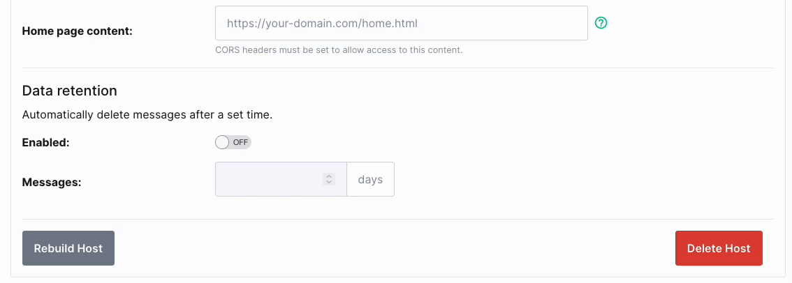Click the 'days' unit suffix box
This screenshot has width=792, height=283.
(x=370, y=179)
